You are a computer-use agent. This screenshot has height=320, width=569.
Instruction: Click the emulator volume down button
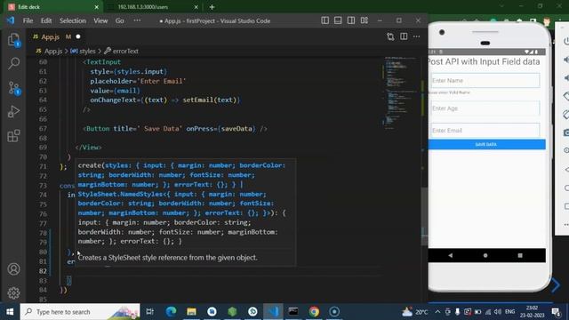(x=565, y=77)
